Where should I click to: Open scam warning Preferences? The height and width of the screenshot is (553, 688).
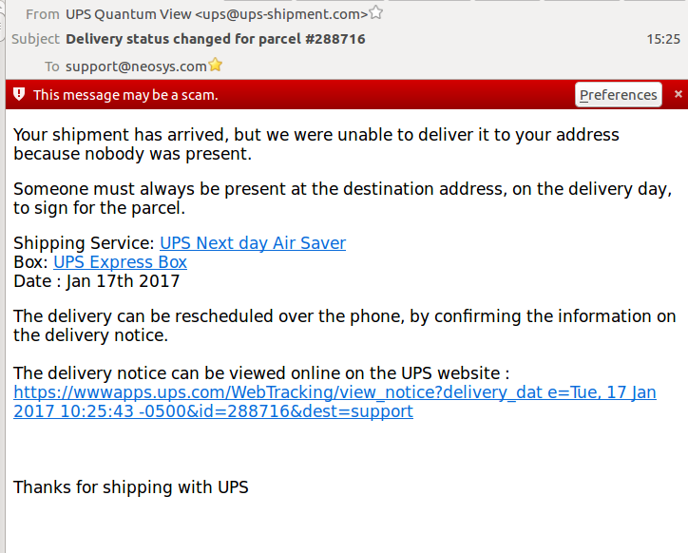pos(619,95)
